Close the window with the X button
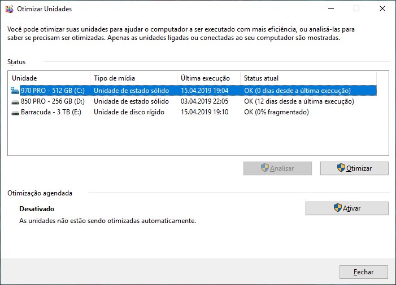The image size is (396, 285). [382, 9]
